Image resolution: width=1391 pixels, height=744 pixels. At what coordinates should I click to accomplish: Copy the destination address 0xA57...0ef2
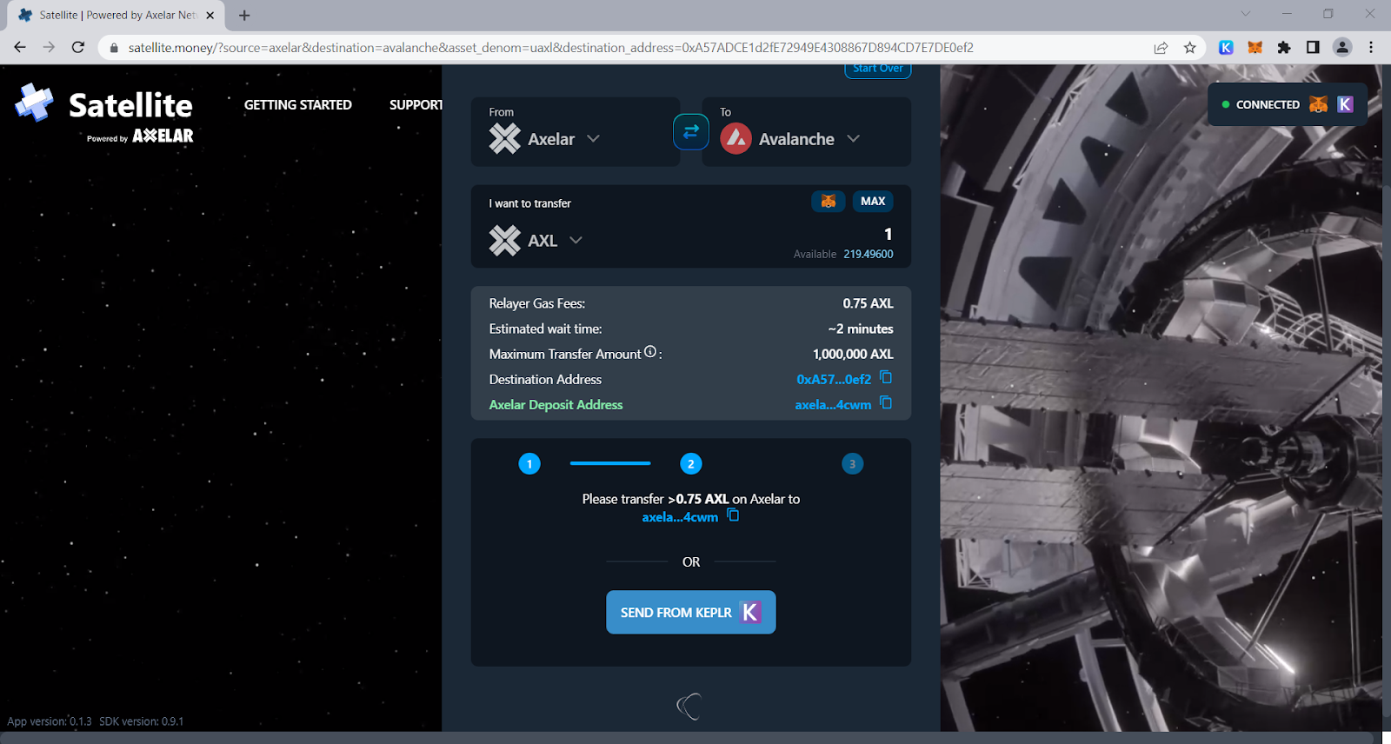coord(886,377)
